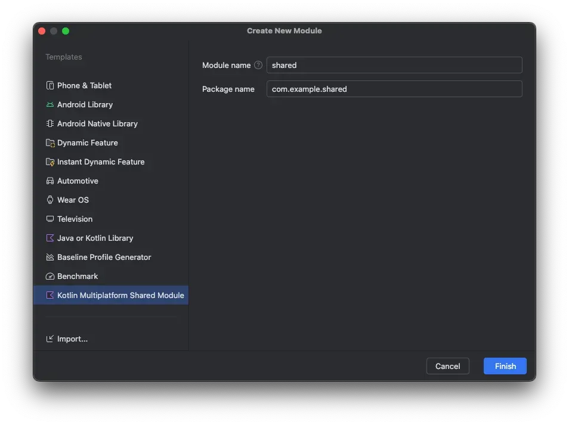Click the Wear OS watch icon
The height and width of the screenshot is (425, 569).
(x=50, y=200)
